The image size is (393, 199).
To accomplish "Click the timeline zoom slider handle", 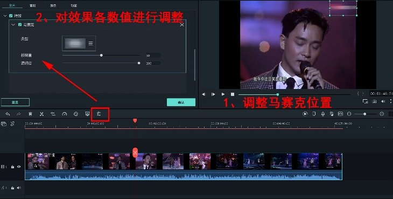I will pos(365,114).
